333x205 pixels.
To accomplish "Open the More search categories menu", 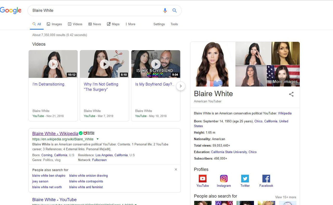I will [x=130, y=24].
